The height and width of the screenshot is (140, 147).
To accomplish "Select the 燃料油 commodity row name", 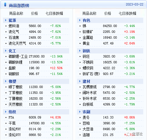I will click(14, 26).
